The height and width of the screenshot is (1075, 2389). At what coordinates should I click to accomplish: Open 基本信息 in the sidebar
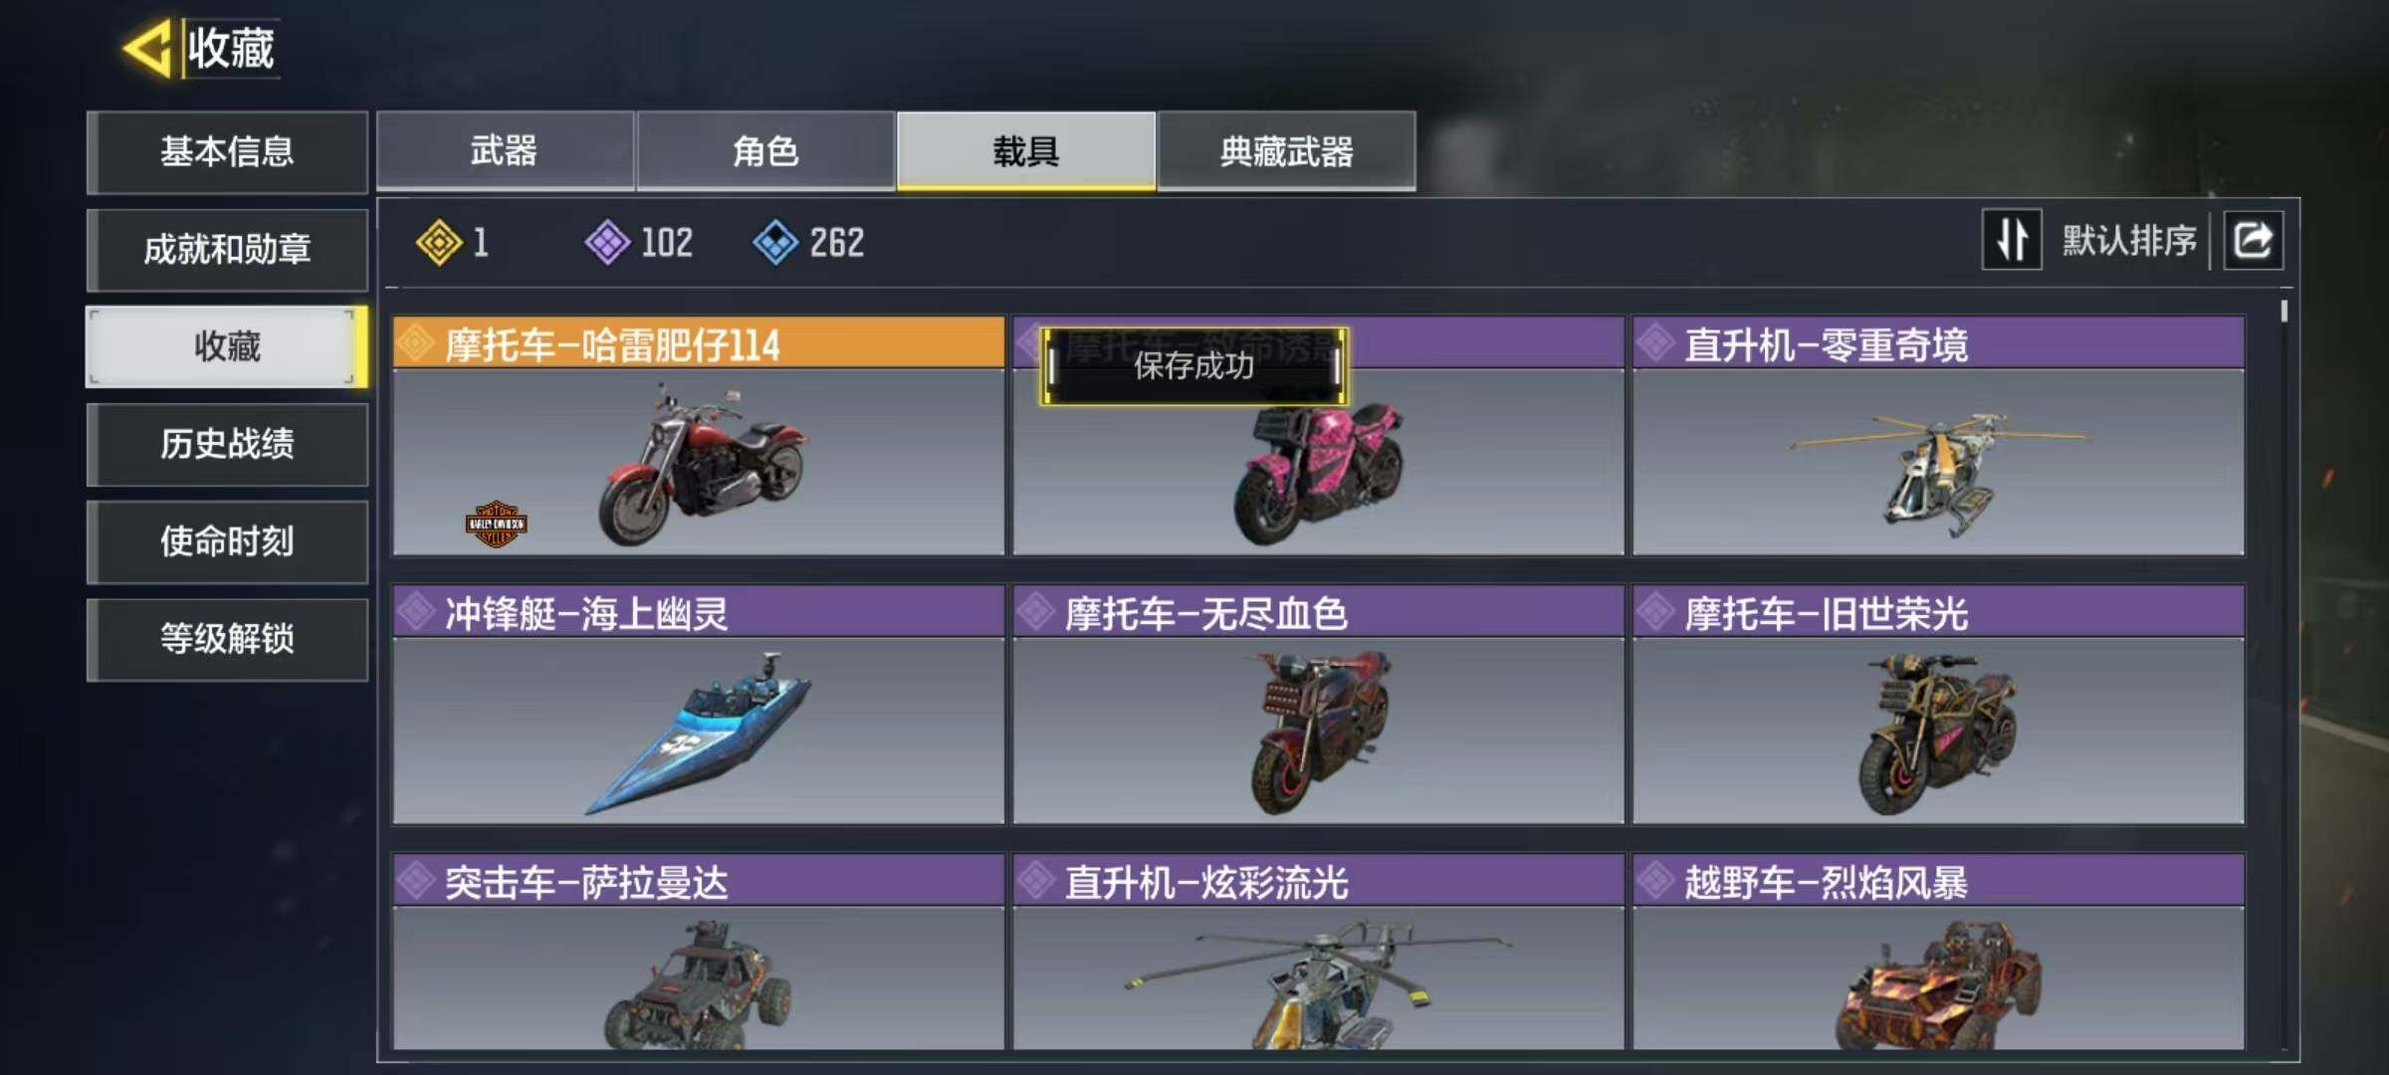[x=227, y=152]
